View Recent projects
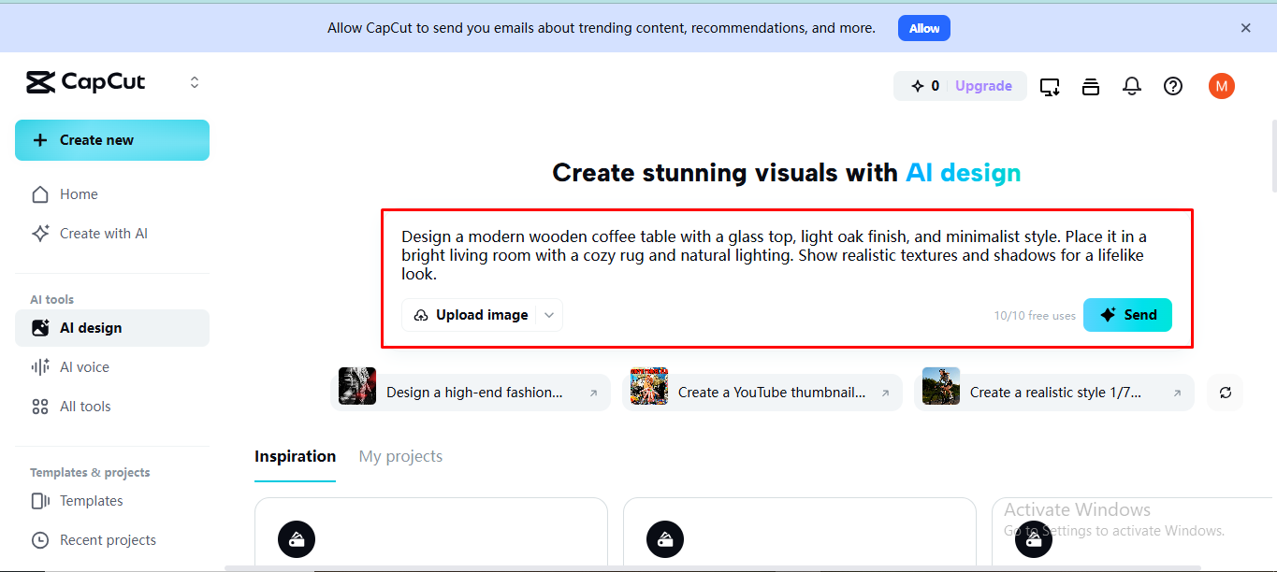 click(x=107, y=539)
